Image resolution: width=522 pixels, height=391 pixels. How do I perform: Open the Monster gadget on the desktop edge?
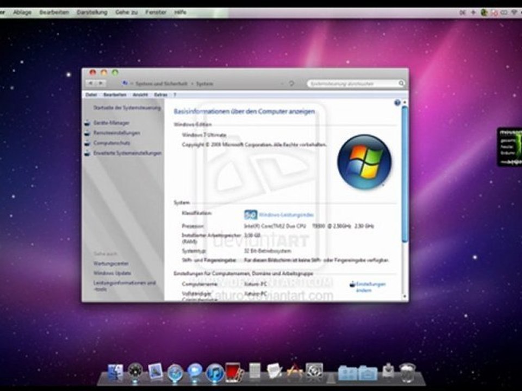[509, 147]
